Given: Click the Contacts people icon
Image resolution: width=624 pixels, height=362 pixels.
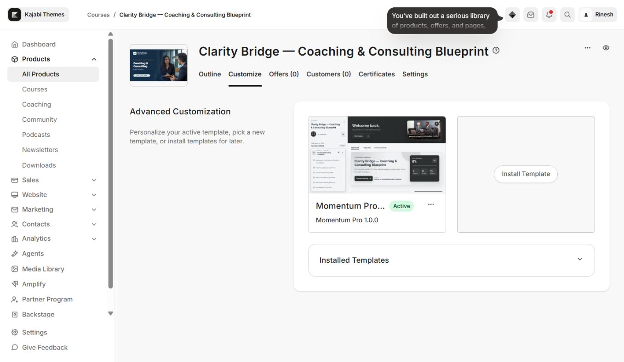Looking at the screenshot, I should [15, 224].
